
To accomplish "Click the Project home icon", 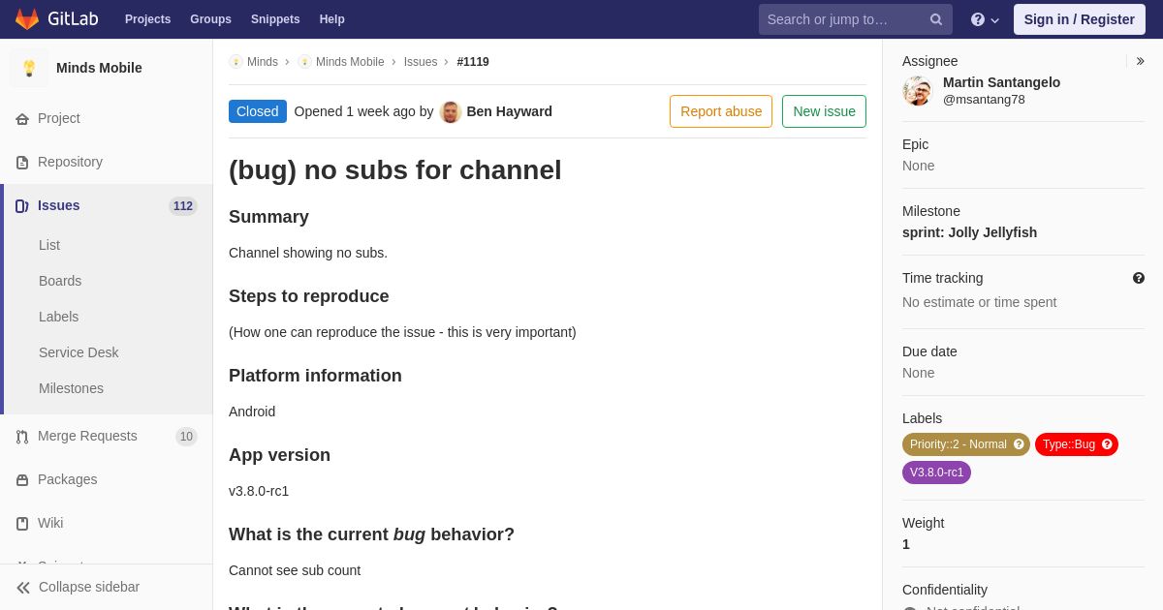I will pos(22,119).
